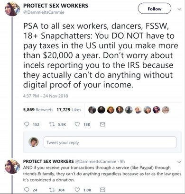Image resolution: width=185 pixels, height=194 pixels.
Task: Open the 17,729 Likes list
Action: pos(69,110)
